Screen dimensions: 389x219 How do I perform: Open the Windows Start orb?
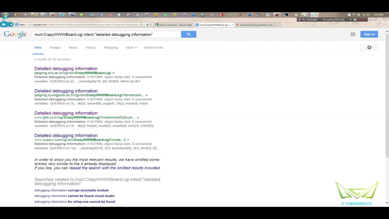pyautogui.click(x=5, y=16)
